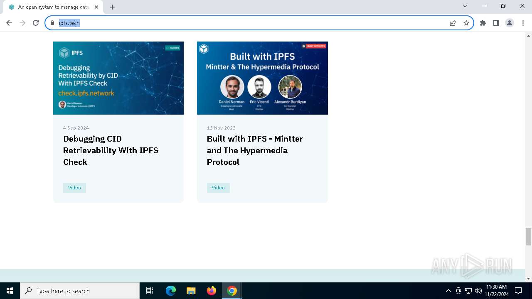Open the volume speaker tray icon
Image resolution: width=532 pixels, height=299 pixels.
pyautogui.click(x=478, y=291)
